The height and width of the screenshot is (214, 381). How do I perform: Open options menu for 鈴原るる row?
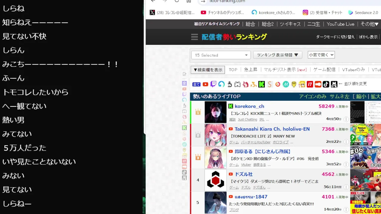pos(346,164)
